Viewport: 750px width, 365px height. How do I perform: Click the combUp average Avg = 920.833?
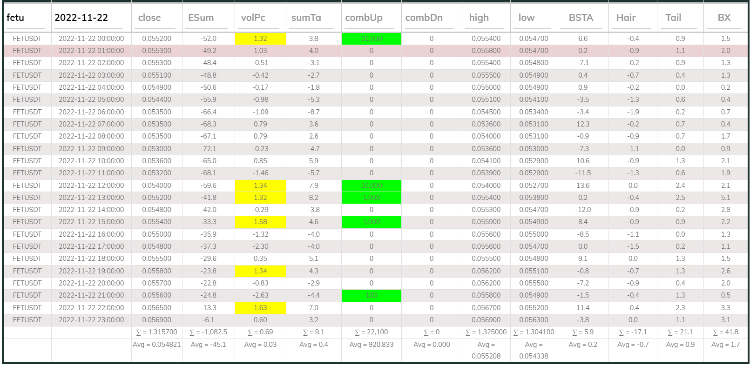coord(371,345)
